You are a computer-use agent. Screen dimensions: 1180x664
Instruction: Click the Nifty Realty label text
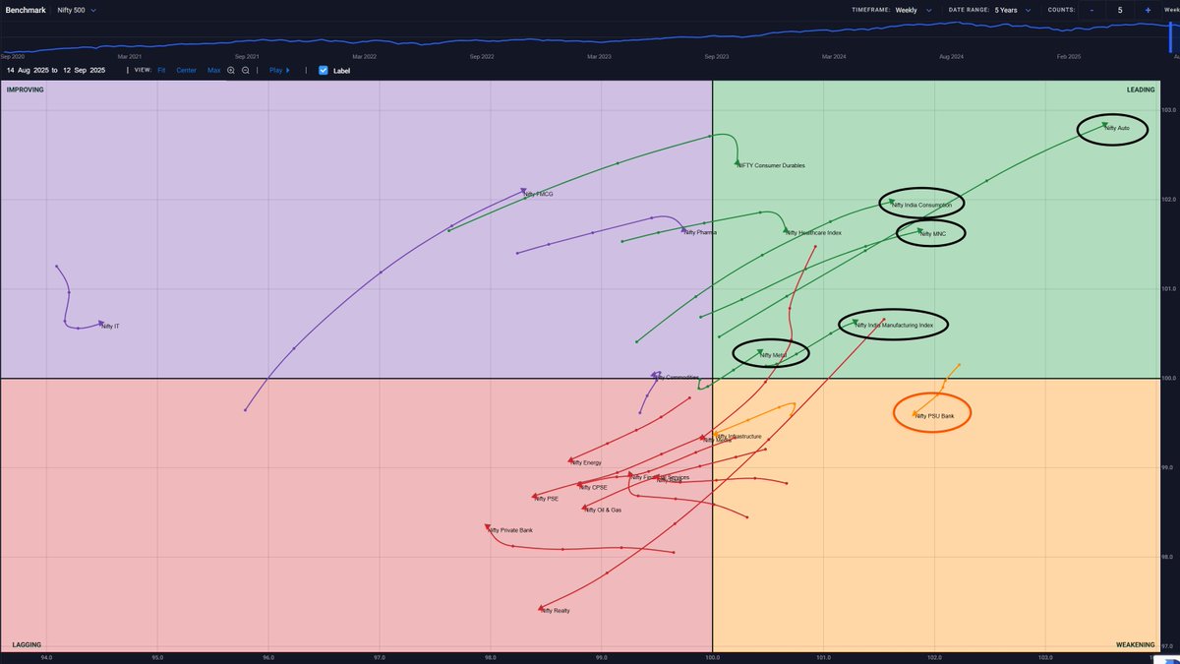[x=555, y=611]
